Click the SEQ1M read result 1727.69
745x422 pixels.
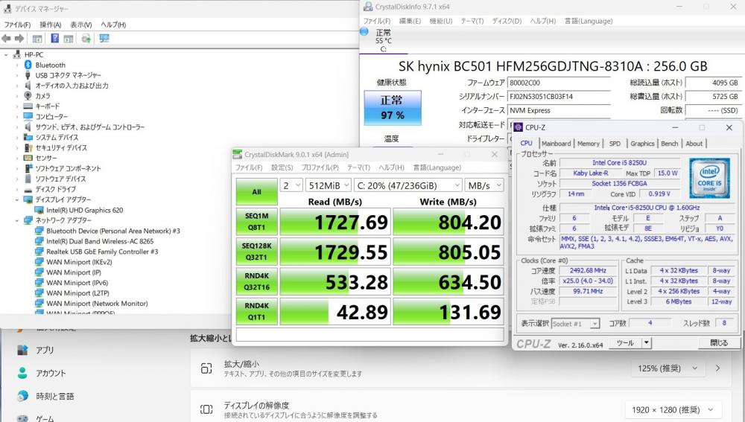(x=335, y=222)
